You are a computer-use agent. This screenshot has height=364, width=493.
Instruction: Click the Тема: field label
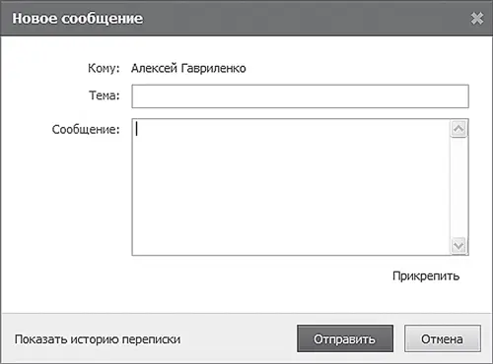click(105, 95)
